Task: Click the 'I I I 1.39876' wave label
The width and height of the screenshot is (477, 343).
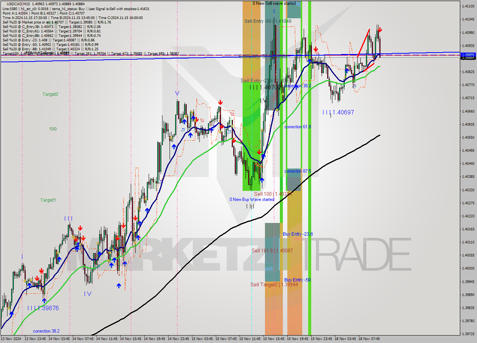Action: click(x=43, y=308)
